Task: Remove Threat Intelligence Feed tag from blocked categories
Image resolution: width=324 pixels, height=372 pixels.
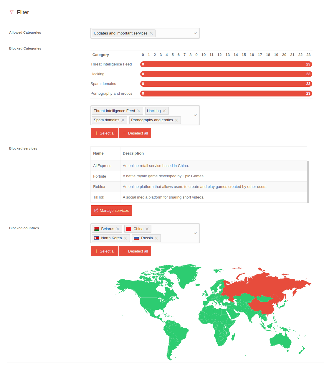Action: click(139, 111)
